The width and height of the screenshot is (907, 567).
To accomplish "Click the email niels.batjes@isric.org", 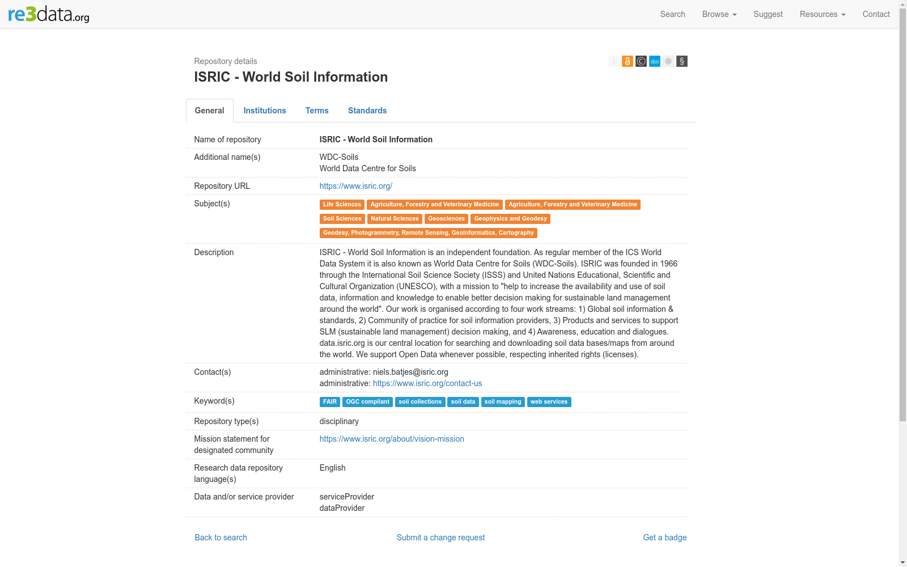I will pyautogui.click(x=410, y=372).
